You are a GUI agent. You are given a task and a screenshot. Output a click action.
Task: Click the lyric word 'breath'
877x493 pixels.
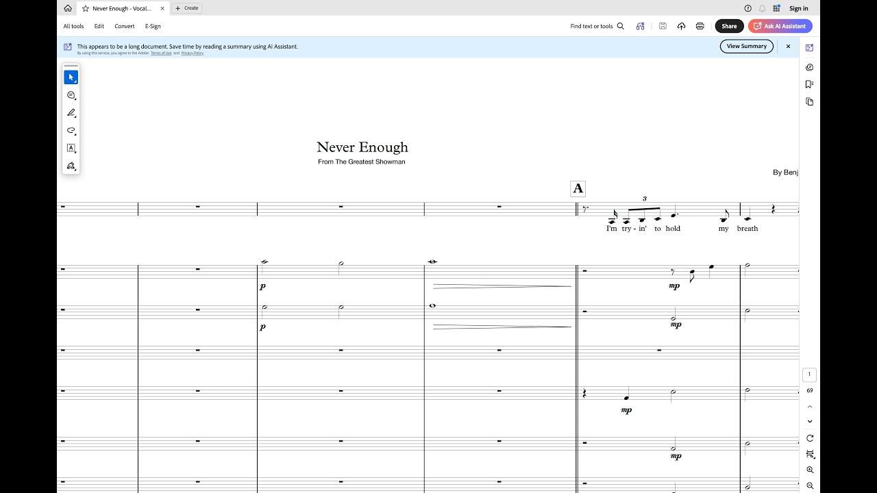click(x=748, y=229)
